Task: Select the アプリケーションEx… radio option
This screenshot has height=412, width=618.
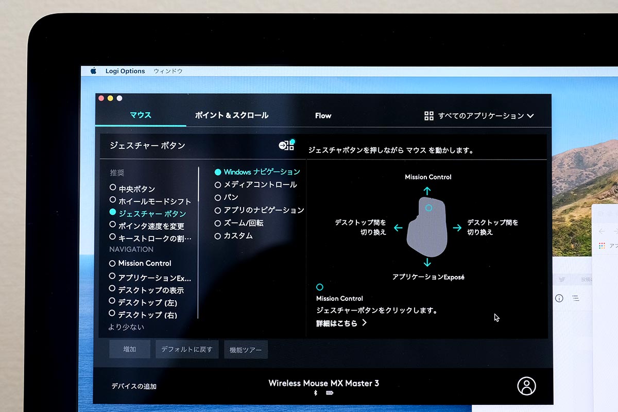Action: 150,278
